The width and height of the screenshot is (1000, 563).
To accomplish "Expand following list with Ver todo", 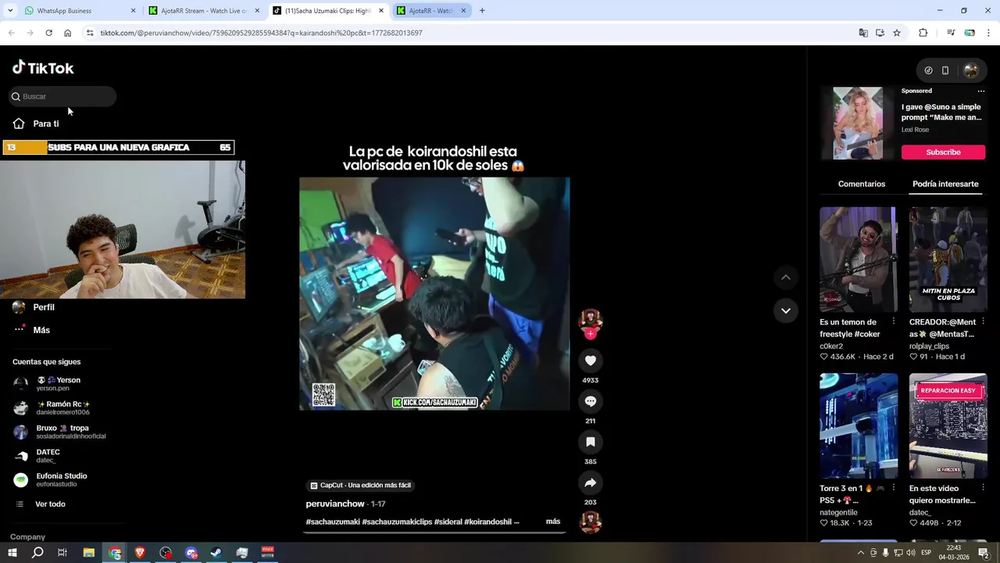I will point(50,504).
